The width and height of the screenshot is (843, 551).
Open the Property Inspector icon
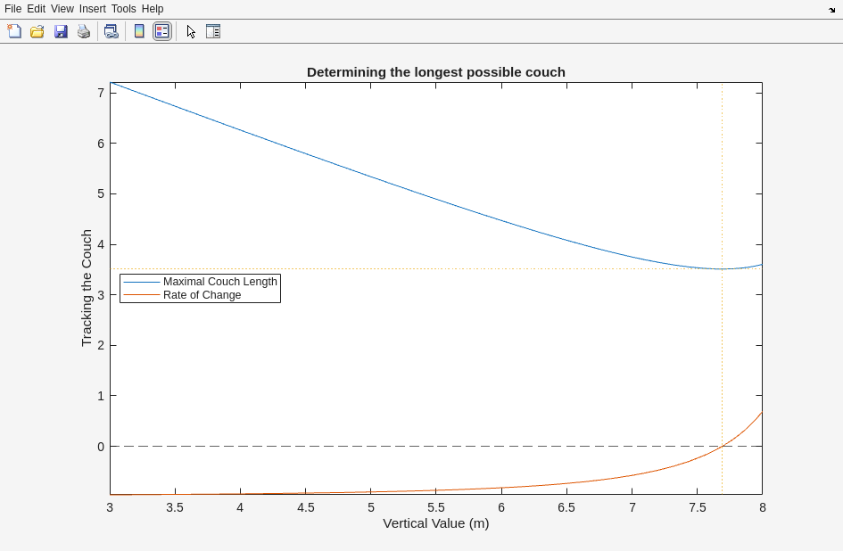(x=213, y=31)
